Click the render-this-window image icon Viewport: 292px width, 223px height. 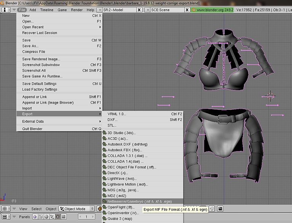tap(220, 209)
